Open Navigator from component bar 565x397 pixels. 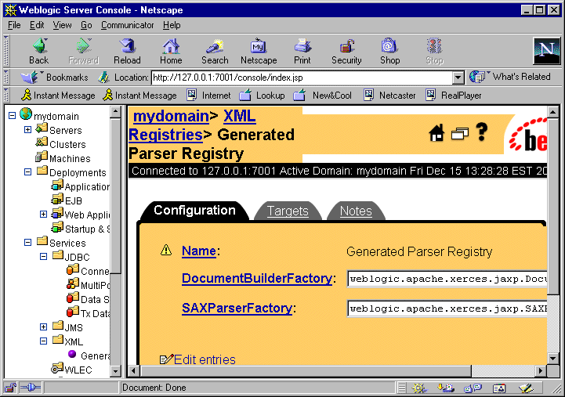(x=418, y=388)
